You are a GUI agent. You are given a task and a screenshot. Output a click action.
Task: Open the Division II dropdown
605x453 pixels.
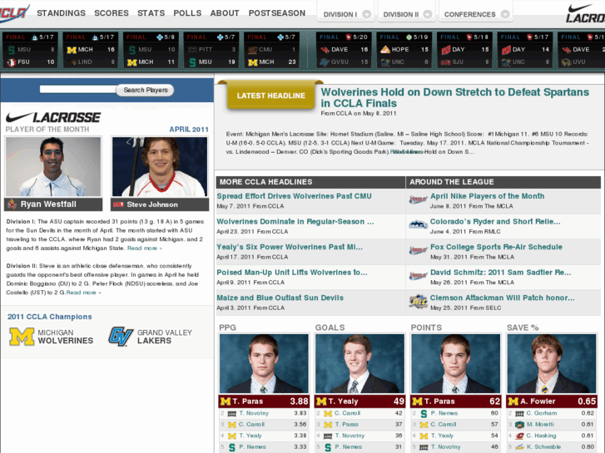407,14
